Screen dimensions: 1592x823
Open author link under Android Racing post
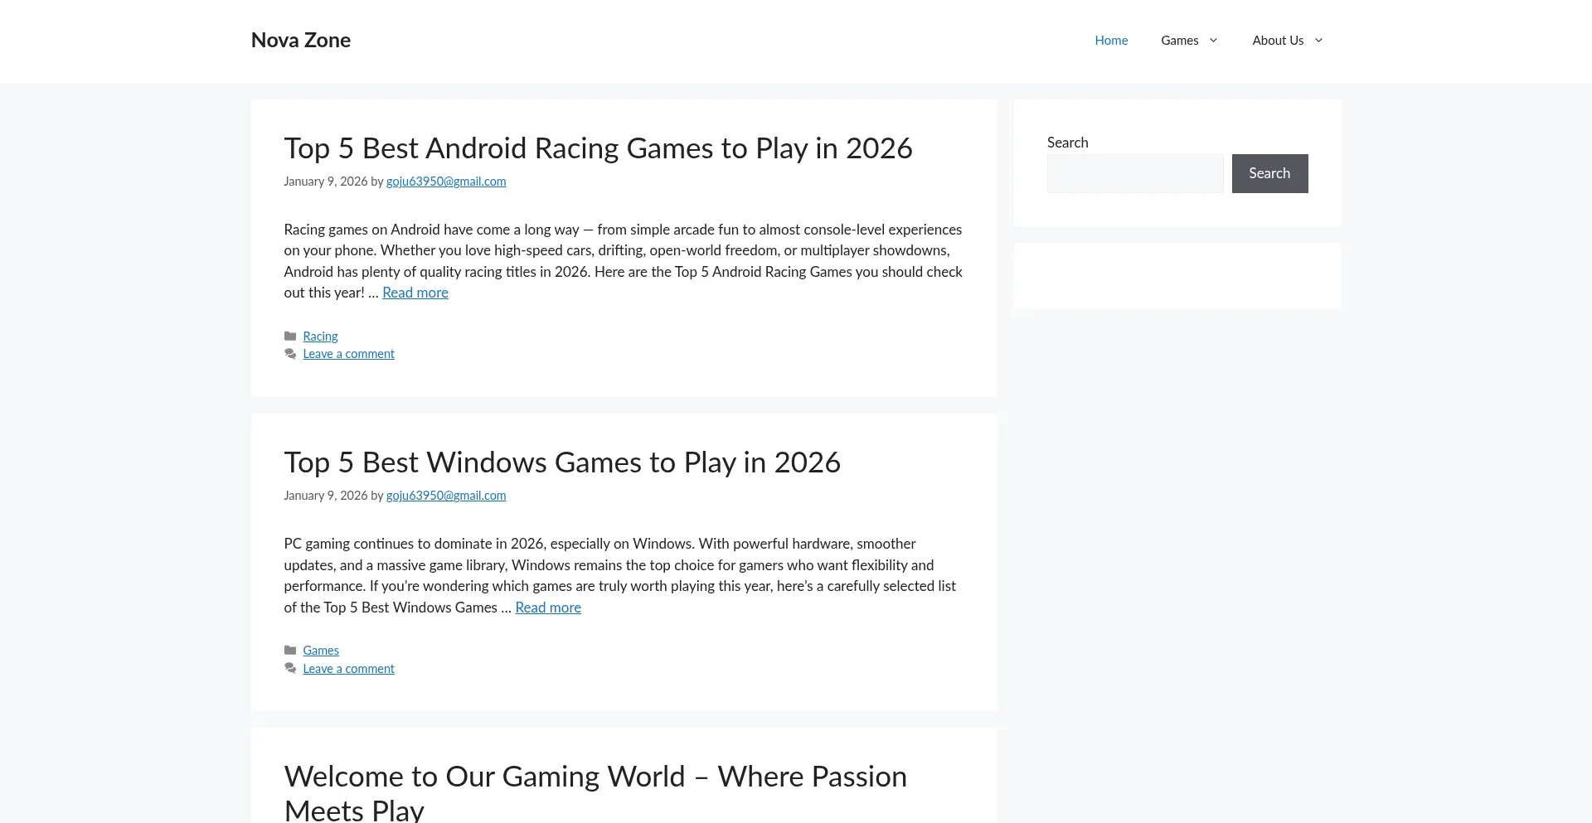point(445,182)
